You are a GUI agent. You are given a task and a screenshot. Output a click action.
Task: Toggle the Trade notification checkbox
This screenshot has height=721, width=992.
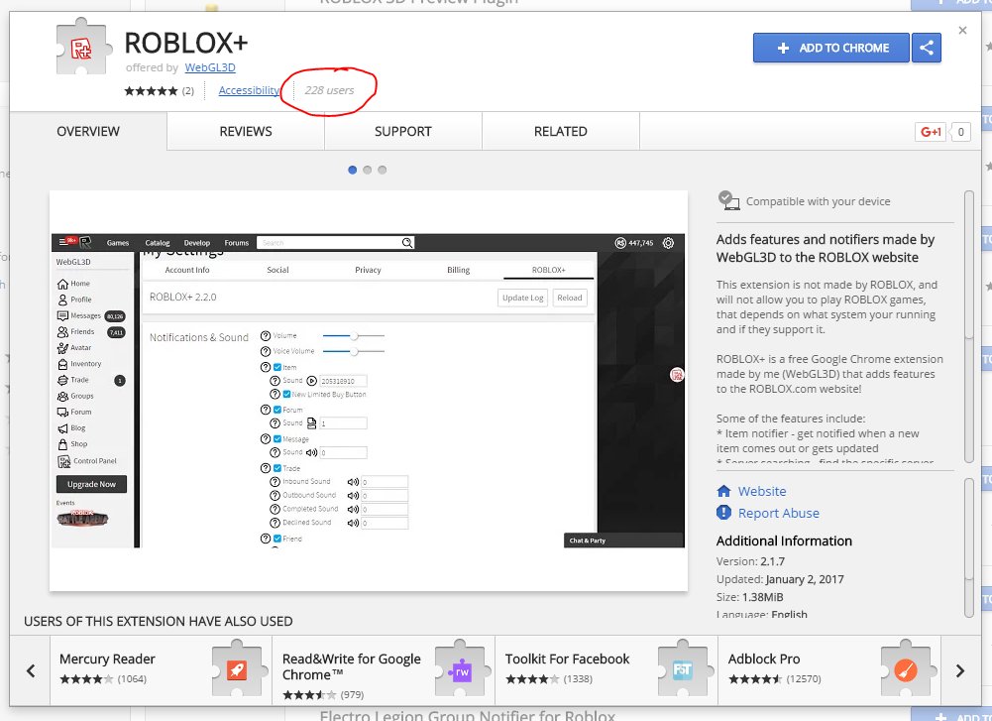pyautogui.click(x=277, y=468)
